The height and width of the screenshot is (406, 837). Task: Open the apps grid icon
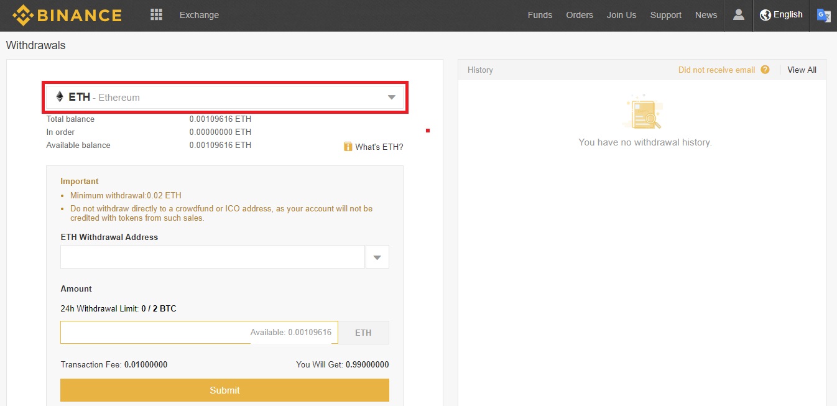click(x=156, y=14)
